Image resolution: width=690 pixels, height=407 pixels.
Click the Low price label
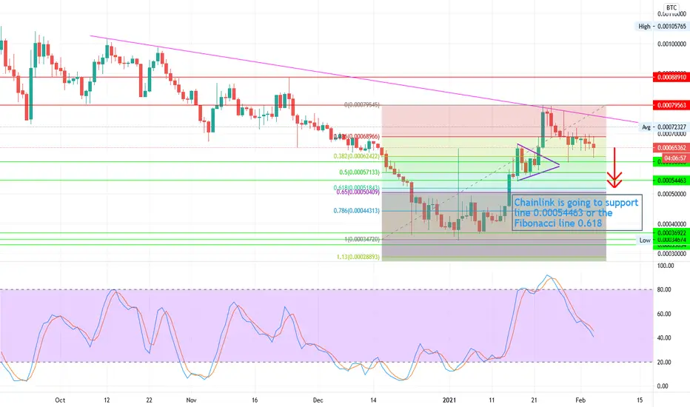click(645, 240)
